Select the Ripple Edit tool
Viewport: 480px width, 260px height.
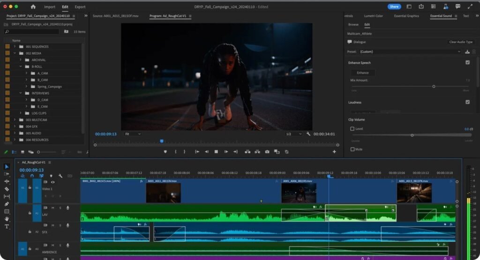click(7, 181)
